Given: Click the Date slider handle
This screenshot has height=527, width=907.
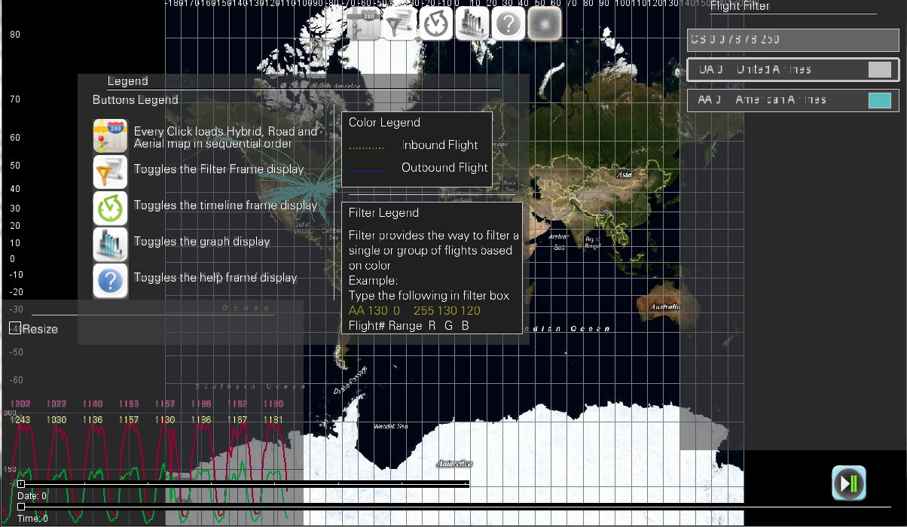Looking at the screenshot, I should point(21,484).
